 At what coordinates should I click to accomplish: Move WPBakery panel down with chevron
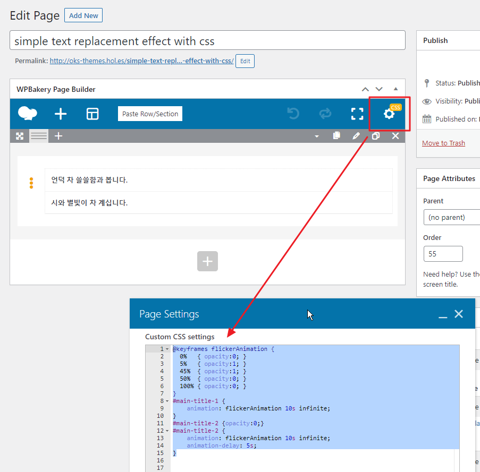[379, 89]
